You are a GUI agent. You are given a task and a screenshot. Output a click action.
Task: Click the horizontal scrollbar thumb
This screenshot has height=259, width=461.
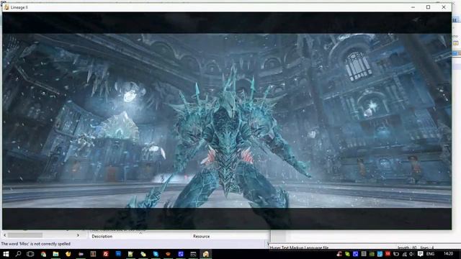coord(25,235)
